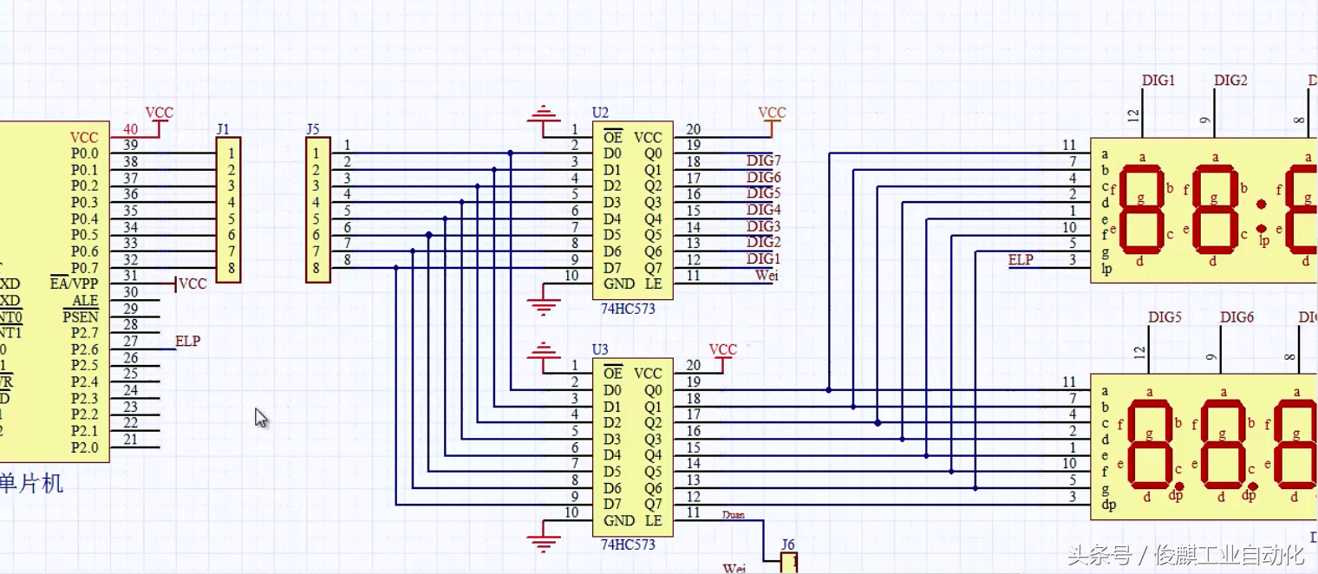Select the VCC port at EA/VPP pin 31
Viewport: 1318px width, 574px height.
(x=191, y=284)
